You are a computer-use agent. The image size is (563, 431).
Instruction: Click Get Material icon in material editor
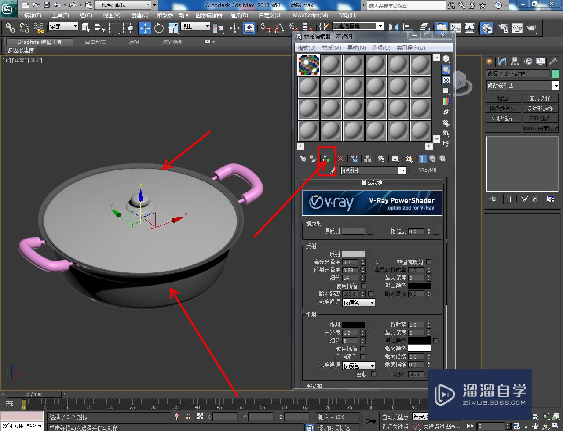click(x=303, y=159)
